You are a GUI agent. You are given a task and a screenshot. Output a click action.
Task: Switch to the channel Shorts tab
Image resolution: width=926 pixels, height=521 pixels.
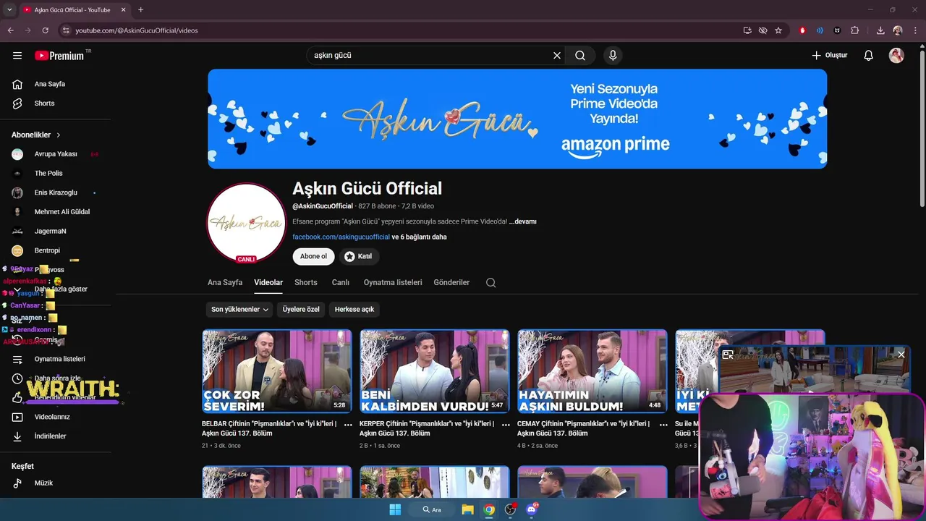306,283
